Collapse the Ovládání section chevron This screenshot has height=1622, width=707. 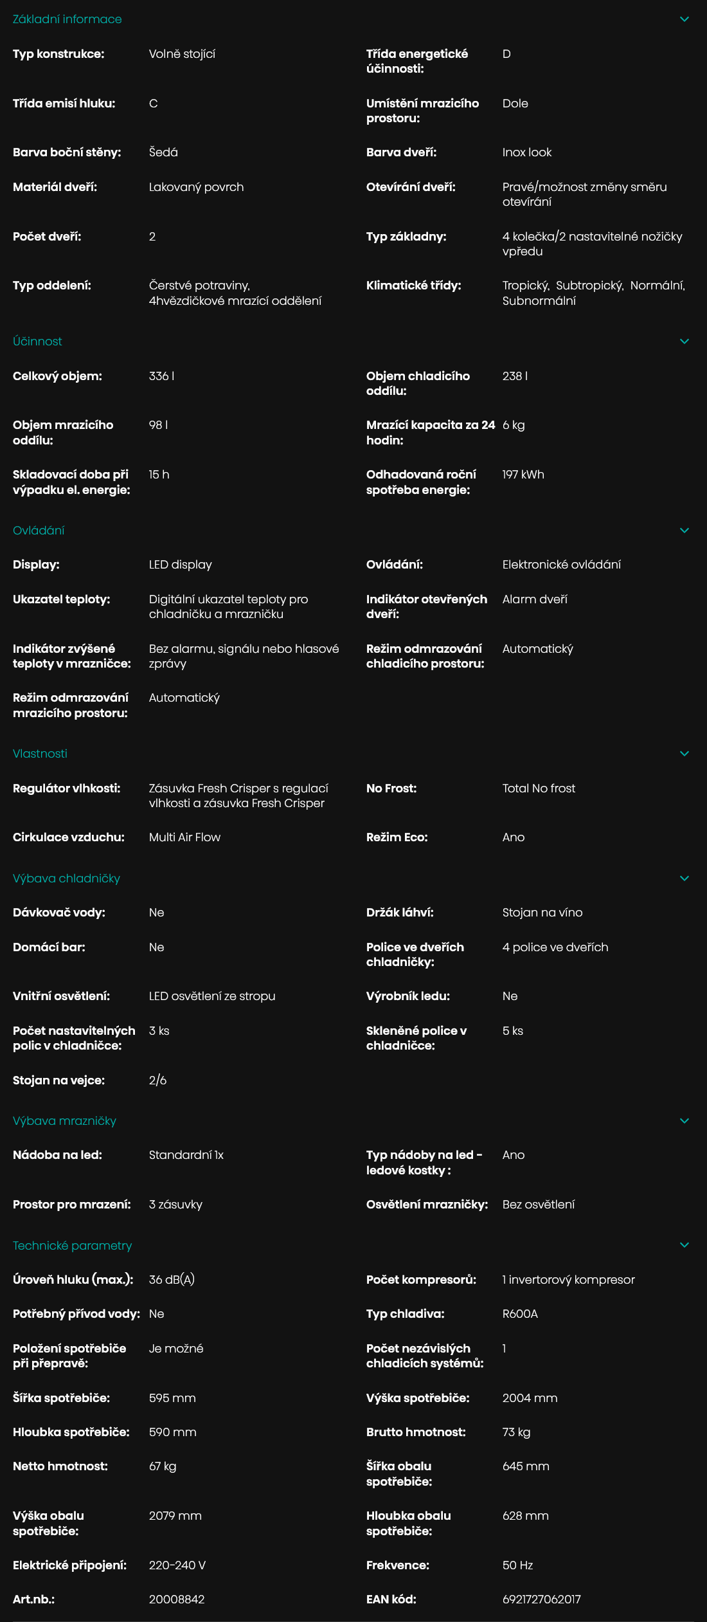pyautogui.click(x=684, y=531)
